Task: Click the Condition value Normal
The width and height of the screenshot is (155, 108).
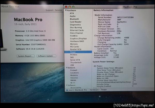Action: click(113, 51)
